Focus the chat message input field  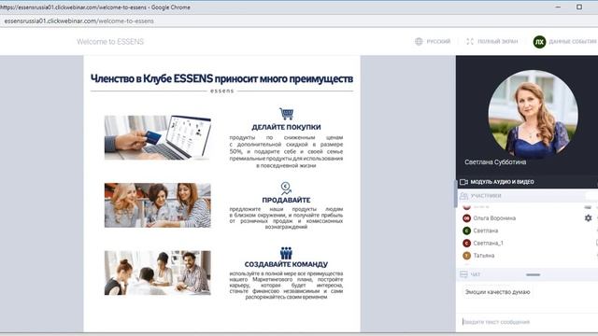528,322
